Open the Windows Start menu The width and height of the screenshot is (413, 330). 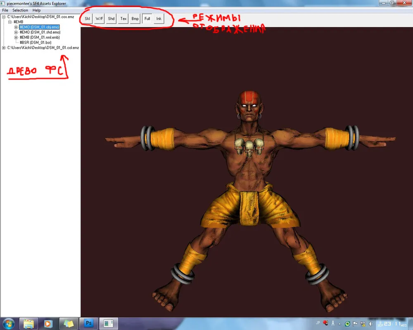click(8, 323)
